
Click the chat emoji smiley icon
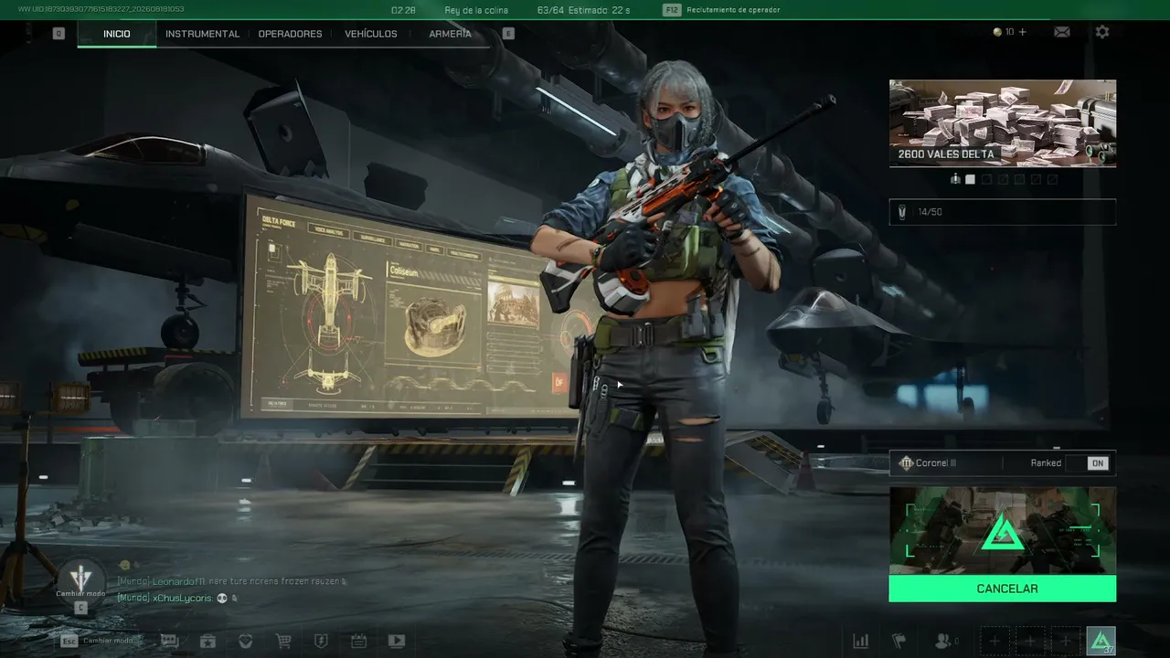point(124,566)
